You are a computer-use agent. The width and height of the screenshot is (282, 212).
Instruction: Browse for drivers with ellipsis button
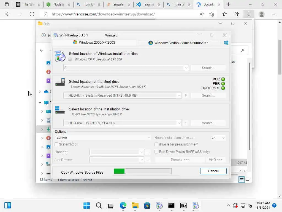click(148, 160)
